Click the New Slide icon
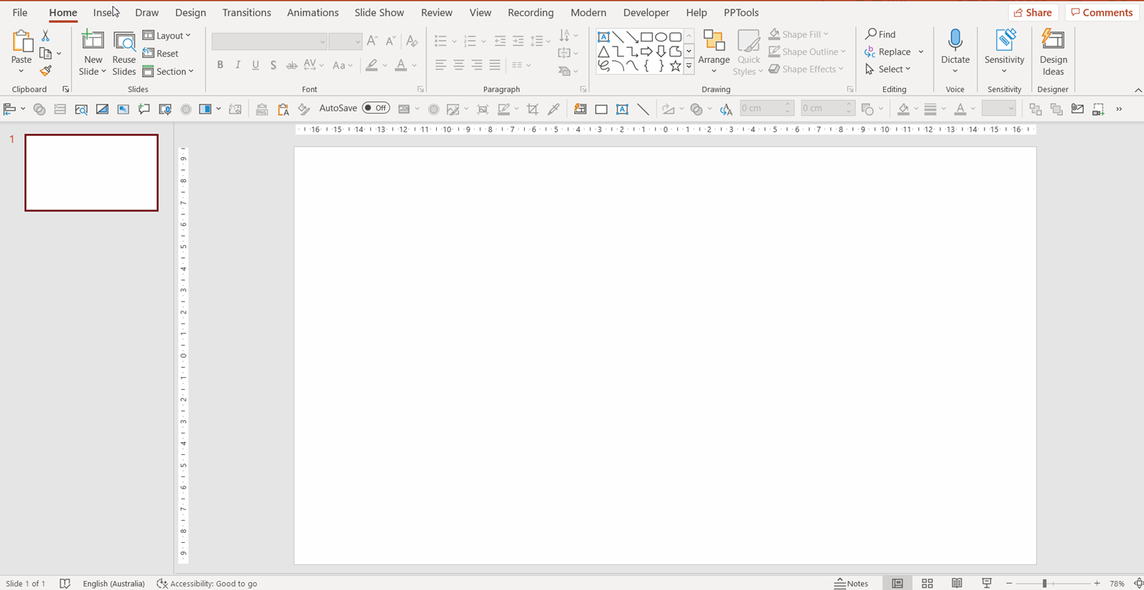The width and height of the screenshot is (1144, 590). pyautogui.click(x=93, y=40)
